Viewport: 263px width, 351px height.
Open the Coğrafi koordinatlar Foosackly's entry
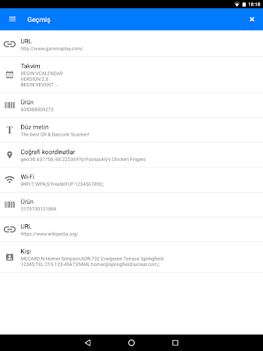pos(131,155)
